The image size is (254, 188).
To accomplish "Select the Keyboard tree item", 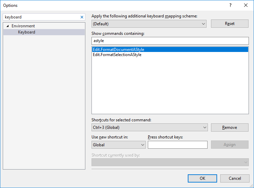I will click(27, 32).
